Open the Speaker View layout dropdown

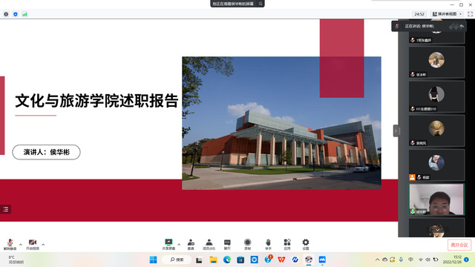coord(447,14)
